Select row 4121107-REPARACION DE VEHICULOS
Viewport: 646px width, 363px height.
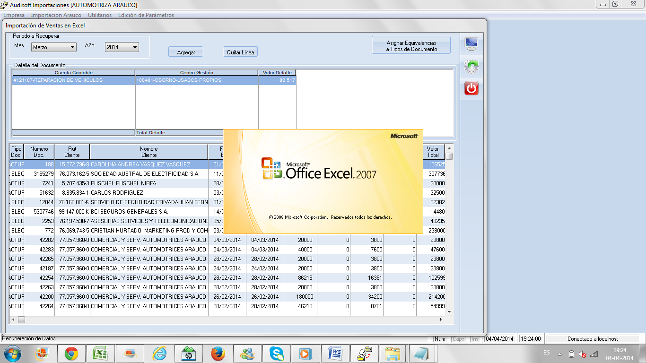(74, 80)
